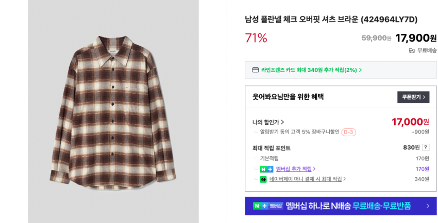Open the 네이버페이 머니 결제 시 최대 적립 link

(x=305, y=179)
